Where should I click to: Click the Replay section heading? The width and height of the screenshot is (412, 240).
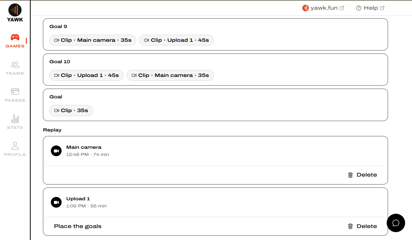click(52, 130)
